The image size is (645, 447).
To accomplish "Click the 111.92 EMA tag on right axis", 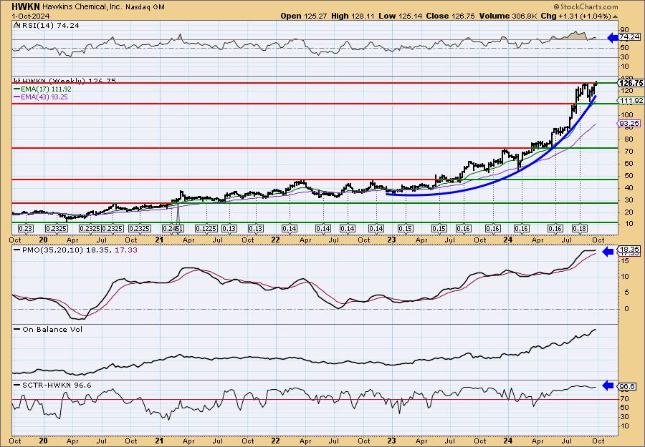I will click(631, 101).
